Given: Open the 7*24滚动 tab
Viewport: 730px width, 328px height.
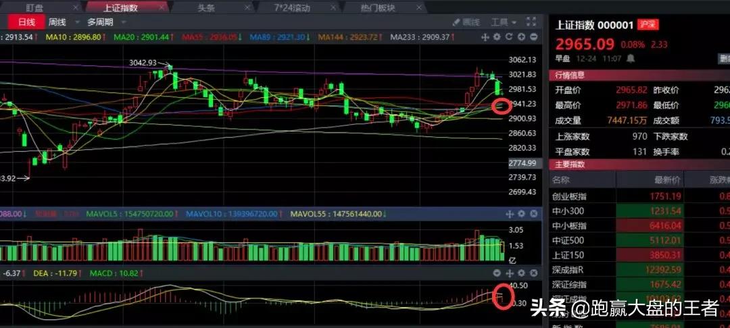Looking at the screenshot, I should (x=293, y=7).
